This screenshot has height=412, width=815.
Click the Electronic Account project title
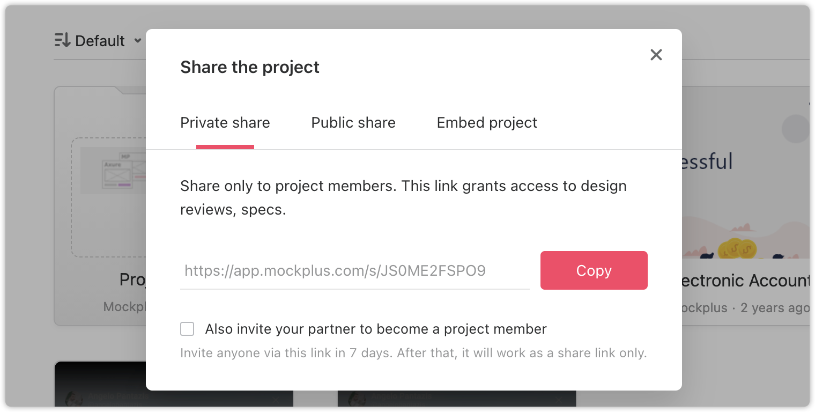click(746, 281)
